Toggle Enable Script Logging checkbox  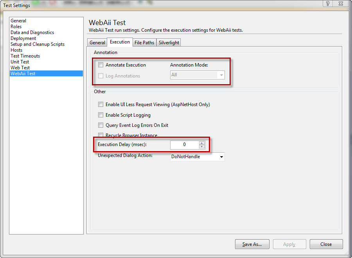click(x=101, y=115)
